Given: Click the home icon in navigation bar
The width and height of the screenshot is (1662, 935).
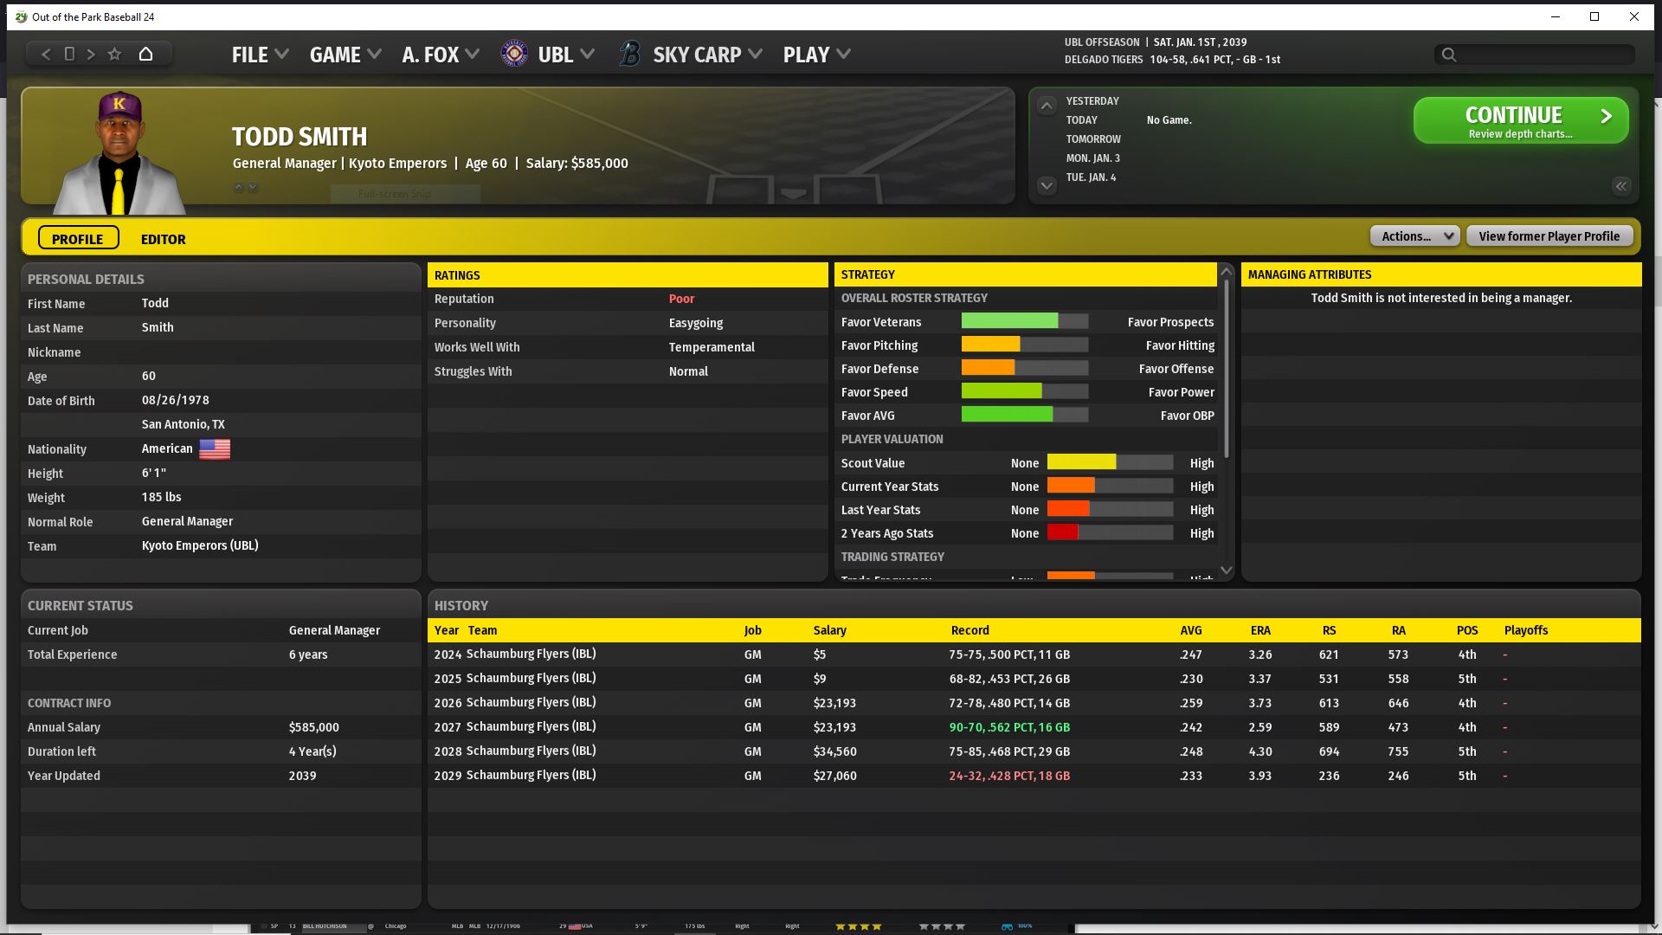Looking at the screenshot, I should (x=145, y=54).
